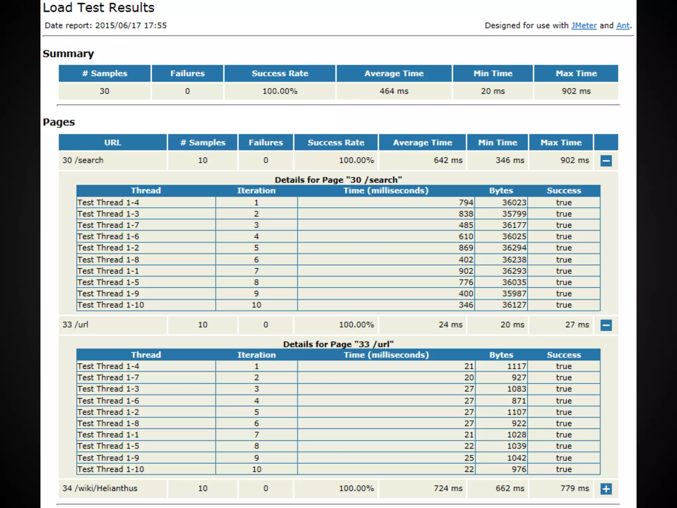Click the URL column header in Pages
677x508 pixels.
tap(113, 143)
